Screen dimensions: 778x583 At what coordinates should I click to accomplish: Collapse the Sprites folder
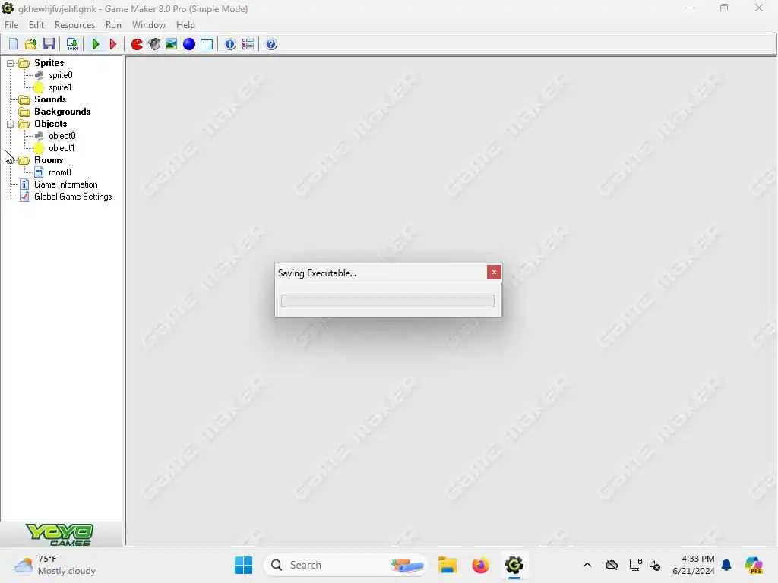pos(10,63)
